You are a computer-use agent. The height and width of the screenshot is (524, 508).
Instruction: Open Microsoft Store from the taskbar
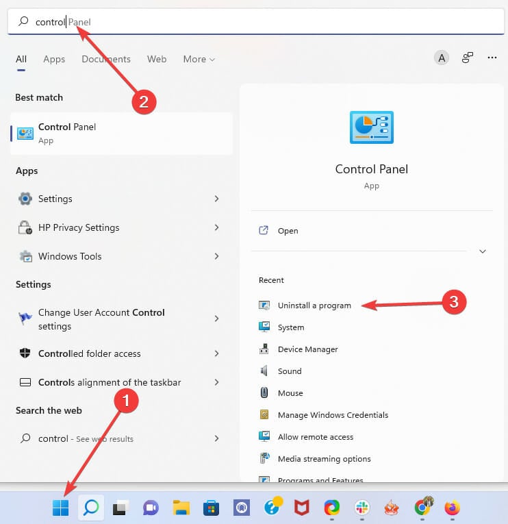211,508
